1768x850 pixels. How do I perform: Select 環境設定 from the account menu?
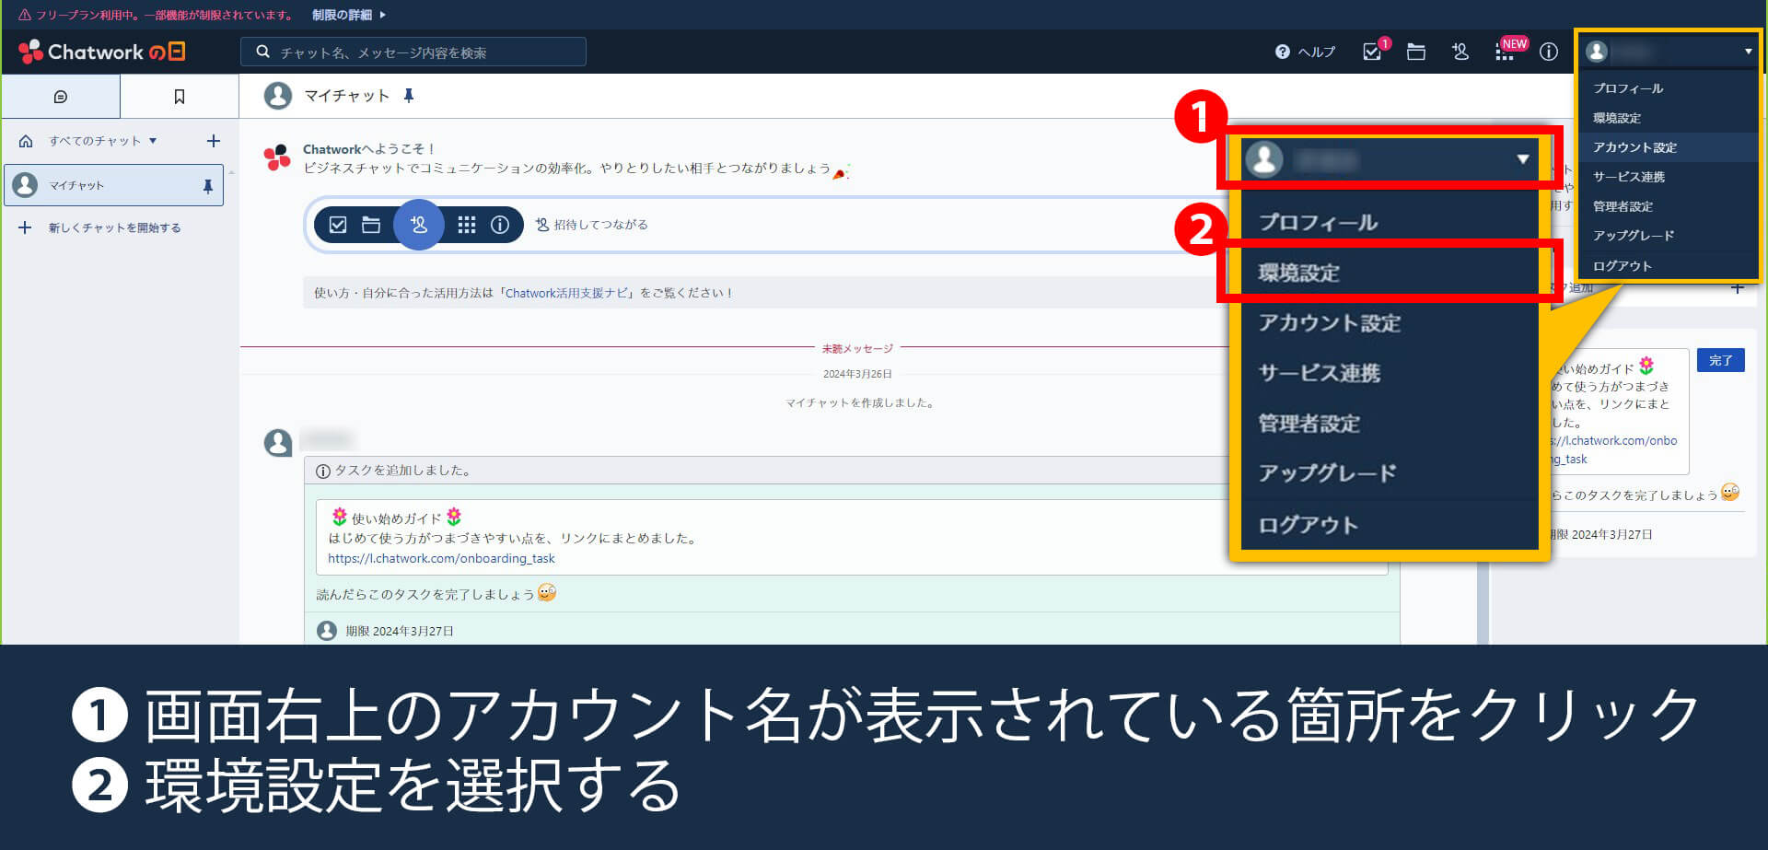(1617, 118)
